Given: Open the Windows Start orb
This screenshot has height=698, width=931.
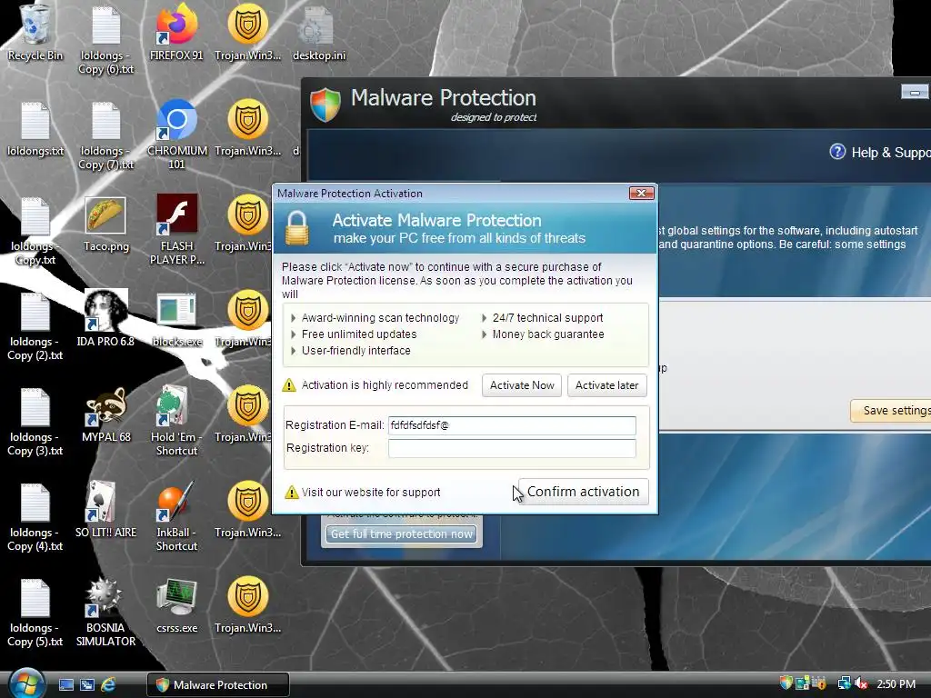Looking at the screenshot, I should [27, 683].
